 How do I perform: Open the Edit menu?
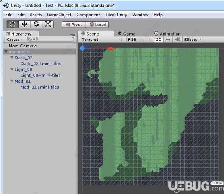tap(21, 15)
